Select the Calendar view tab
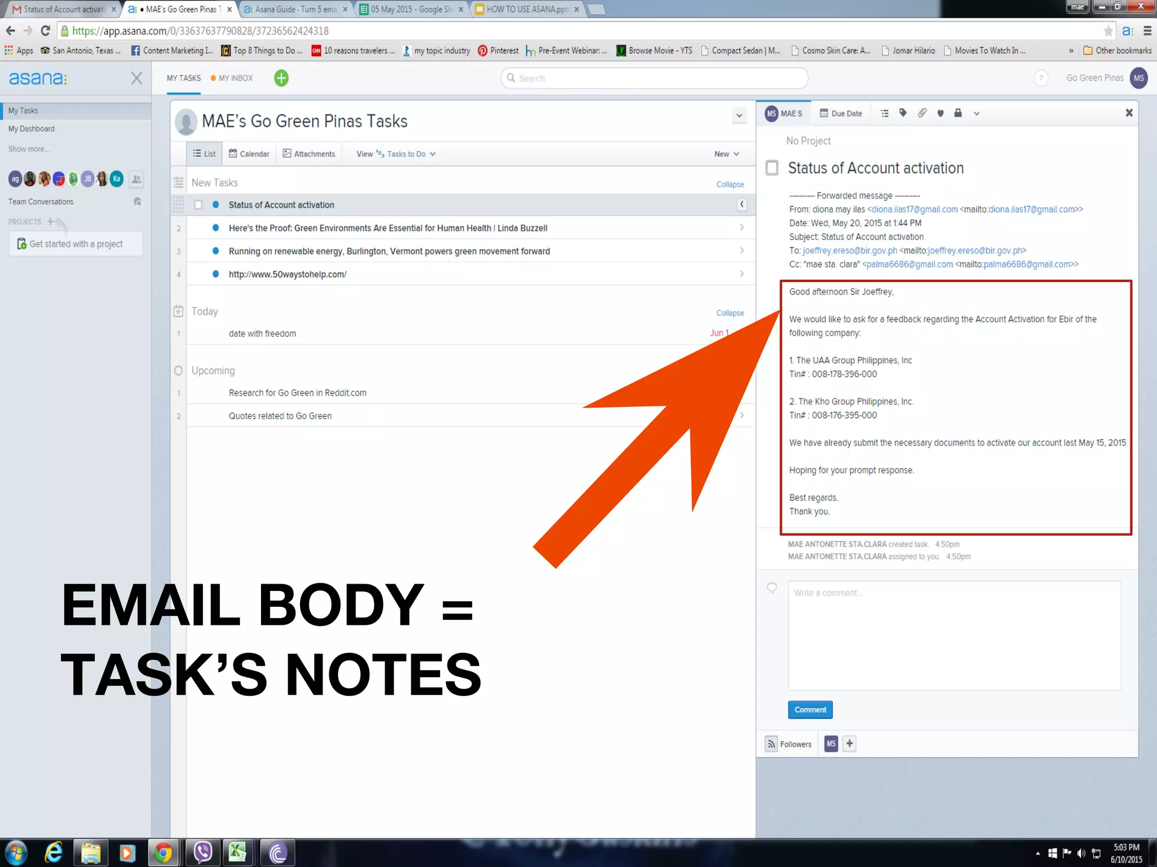 249,154
